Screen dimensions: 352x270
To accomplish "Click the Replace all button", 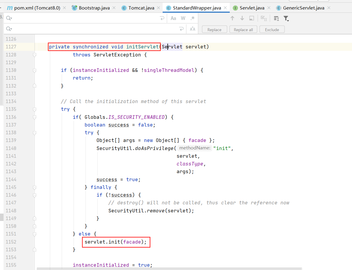I will pyautogui.click(x=243, y=30).
